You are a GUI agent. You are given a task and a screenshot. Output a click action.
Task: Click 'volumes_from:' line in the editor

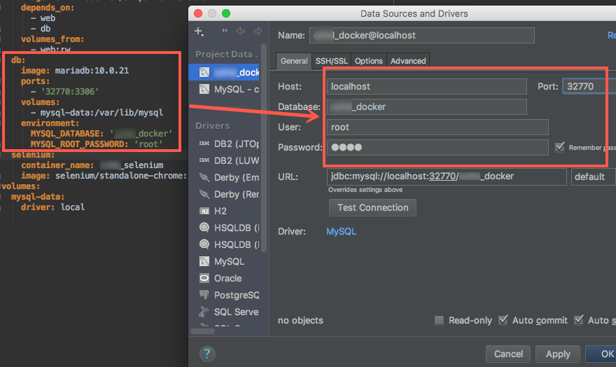click(52, 39)
